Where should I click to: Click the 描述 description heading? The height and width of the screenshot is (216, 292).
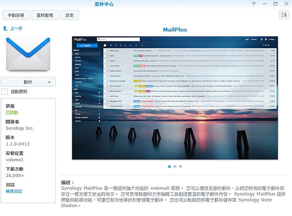68,182
